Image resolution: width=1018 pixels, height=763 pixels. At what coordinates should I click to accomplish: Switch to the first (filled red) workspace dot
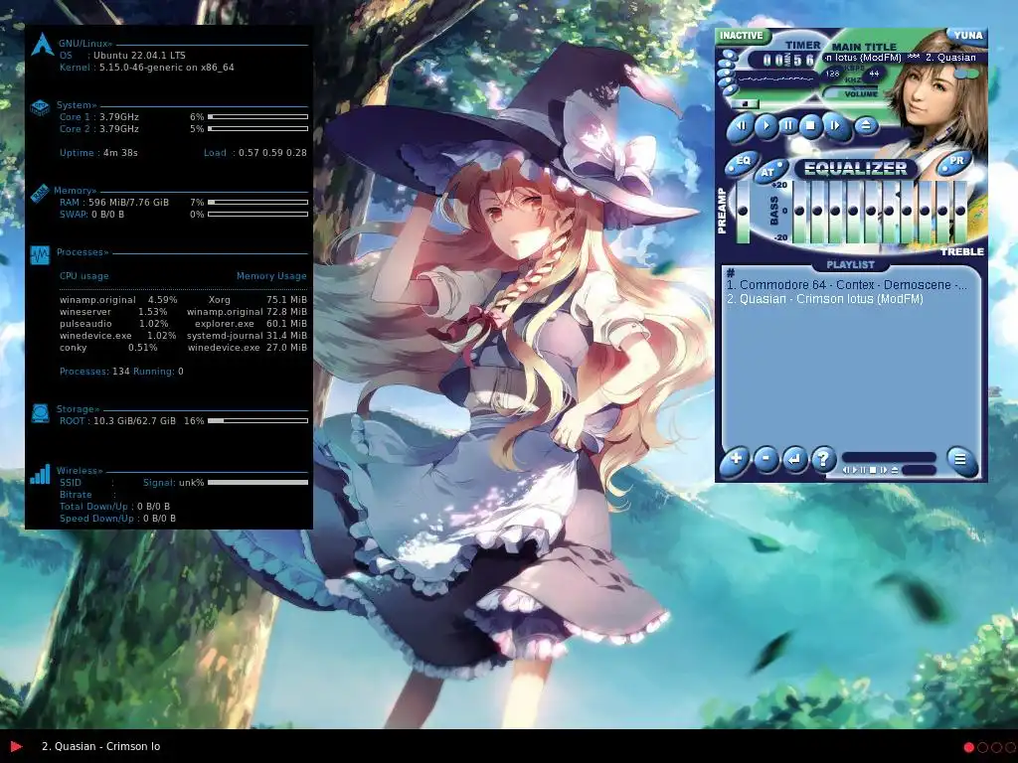(x=968, y=747)
